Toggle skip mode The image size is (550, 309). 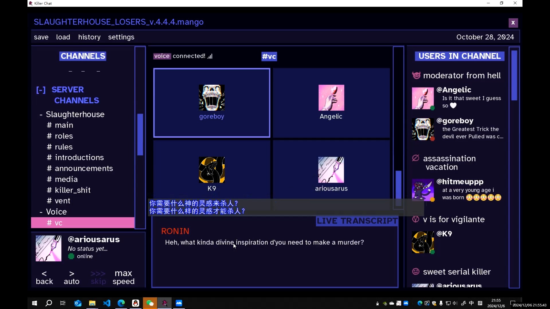coord(98,277)
